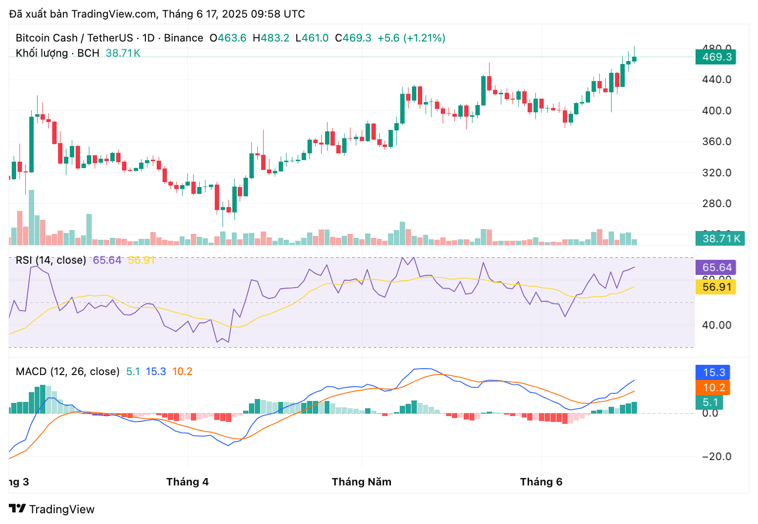
Task: Open the Bitcoin Cash / TetherUS symbol title
Action: [74, 38]
